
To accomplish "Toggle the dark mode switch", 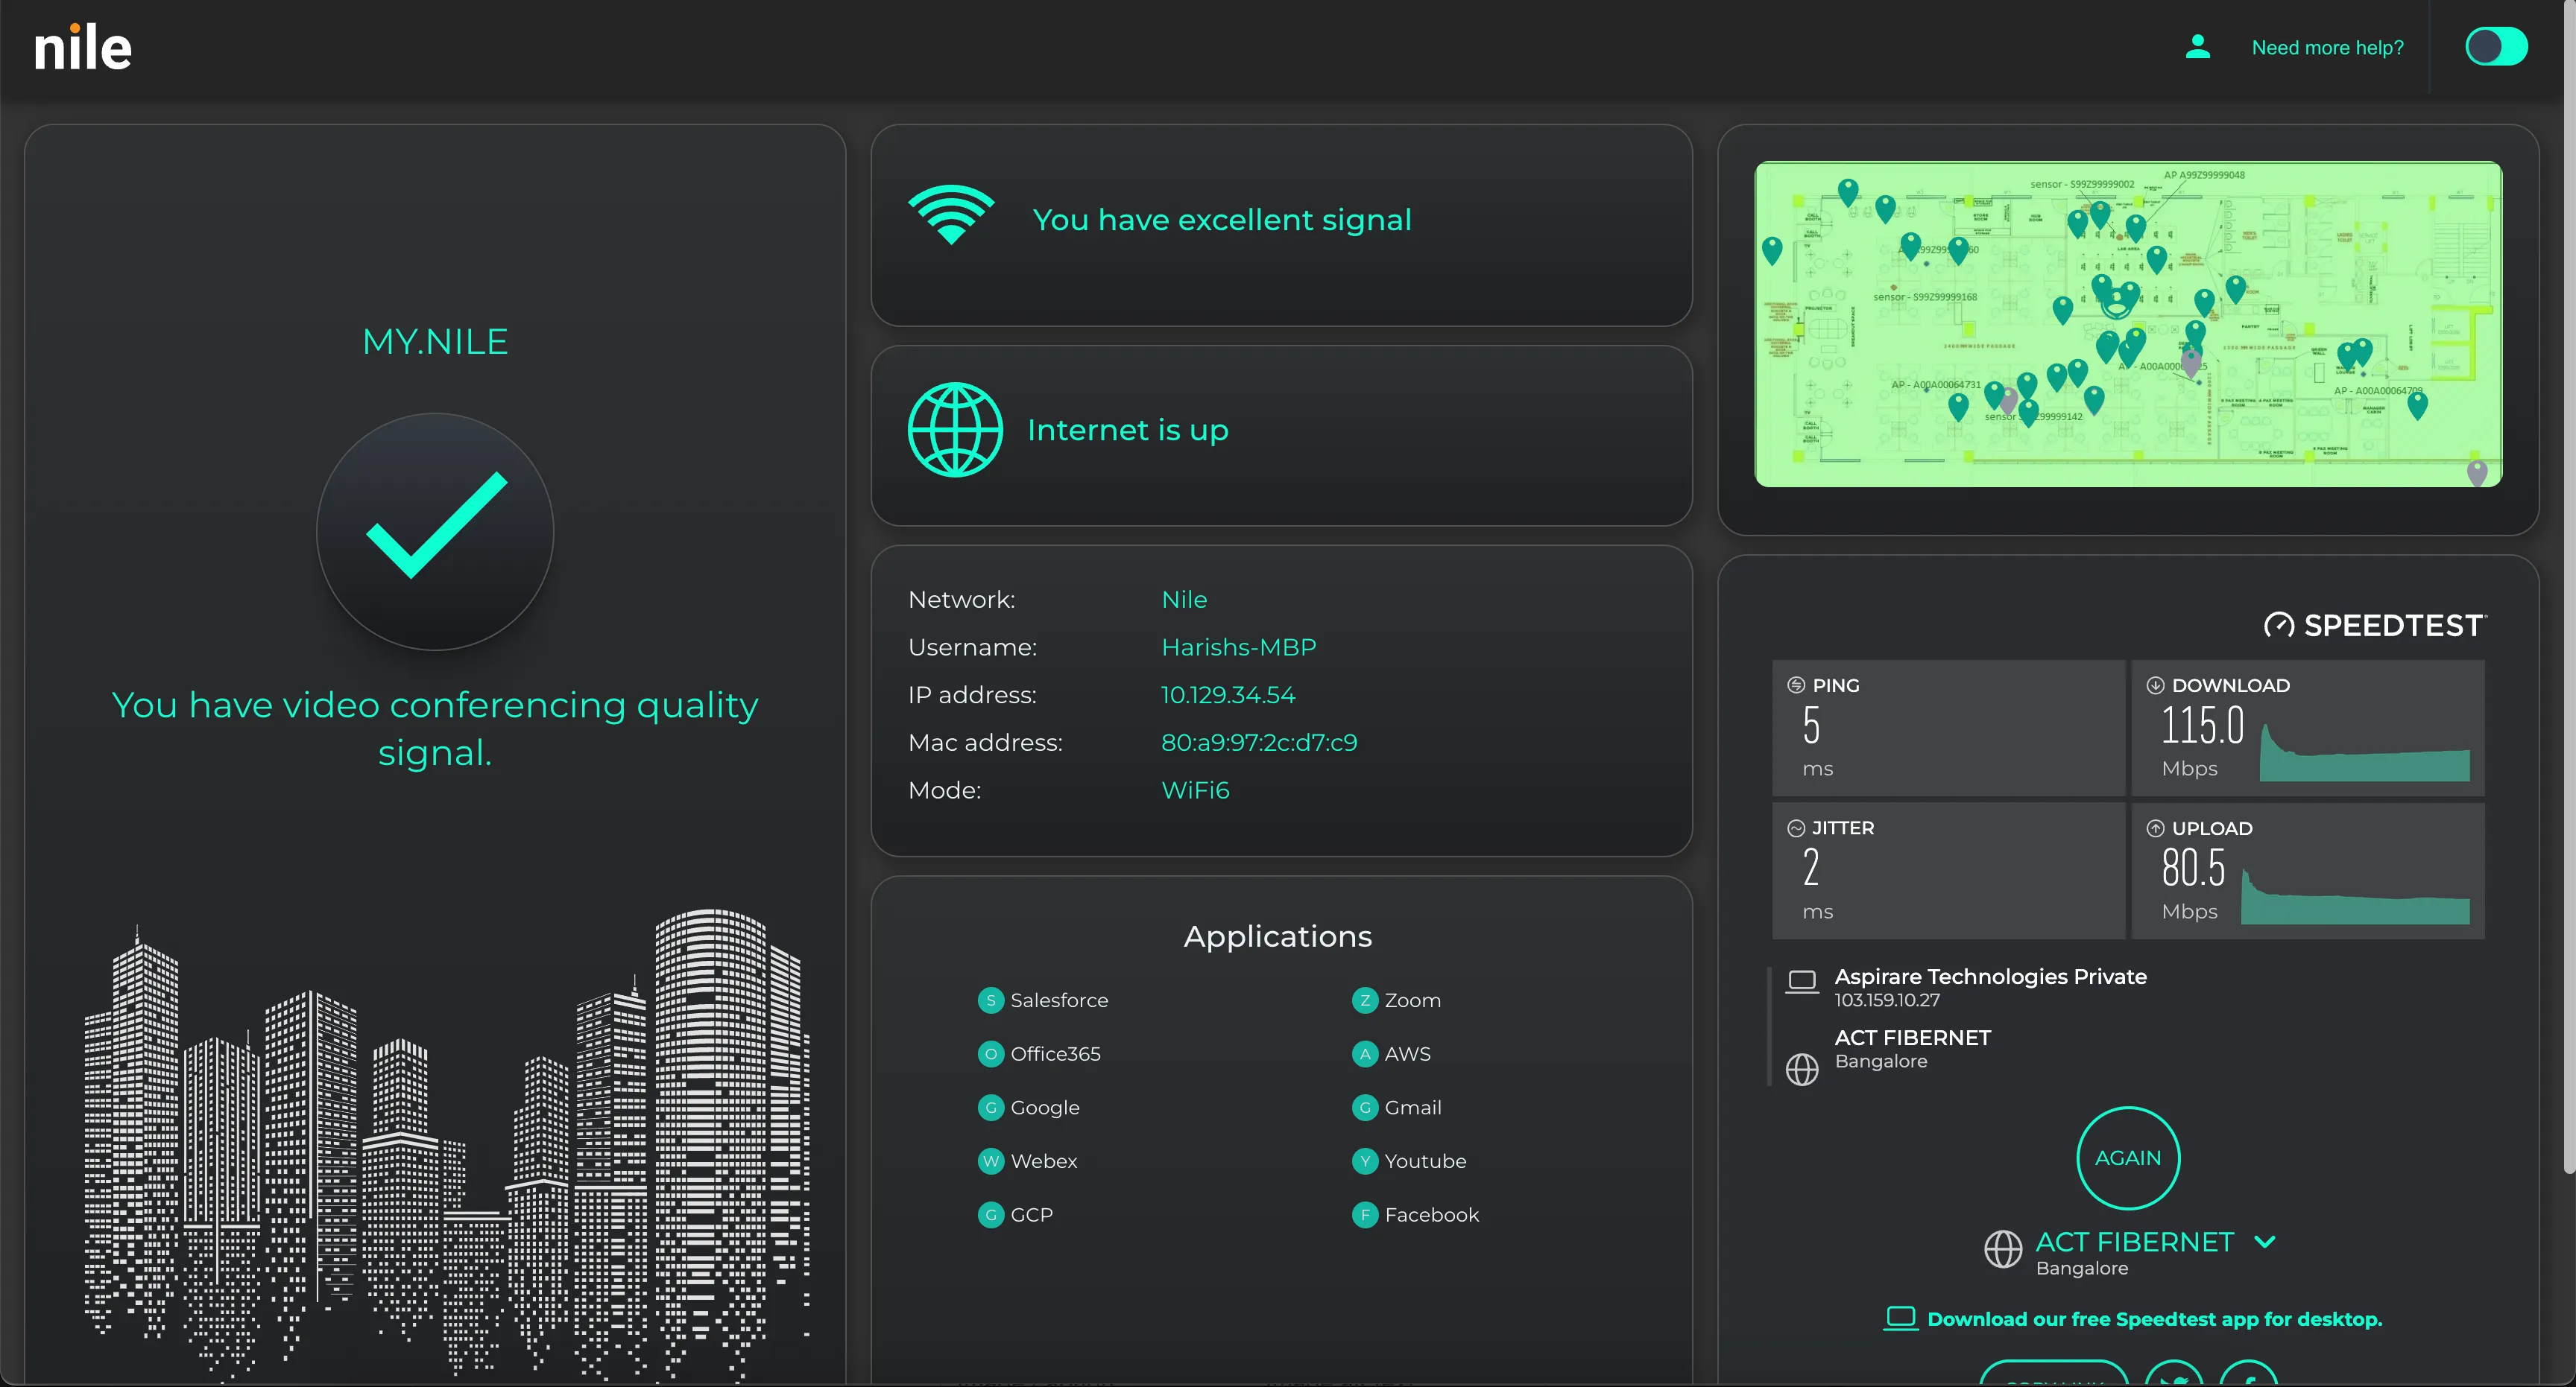I will pyautogui.click(x=2496, y=46).
